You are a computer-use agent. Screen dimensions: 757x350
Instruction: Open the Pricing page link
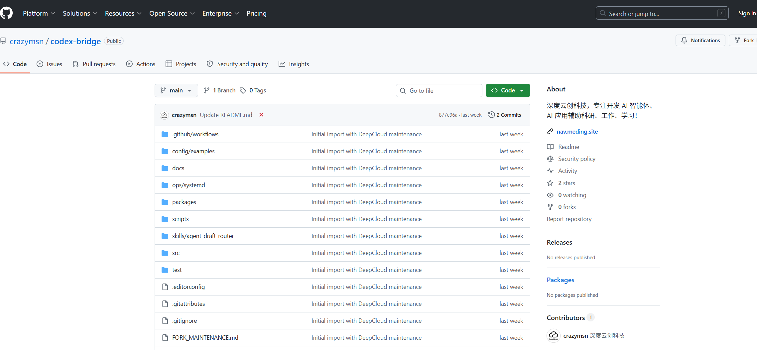tap(257, 13)
